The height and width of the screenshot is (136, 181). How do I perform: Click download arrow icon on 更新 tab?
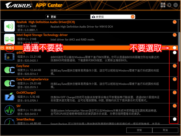48,17
